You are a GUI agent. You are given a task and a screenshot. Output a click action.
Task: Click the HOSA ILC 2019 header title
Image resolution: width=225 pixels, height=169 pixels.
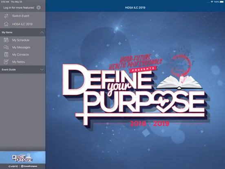[x=135, y=8]
